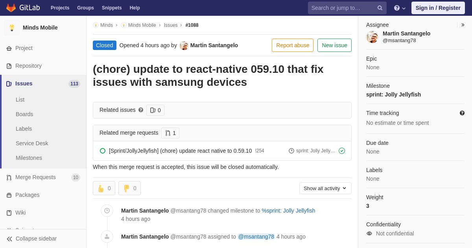Click sprint: Jolly Jellyfish in Milestone panel

pyautogui.click(x=393, y=94)
